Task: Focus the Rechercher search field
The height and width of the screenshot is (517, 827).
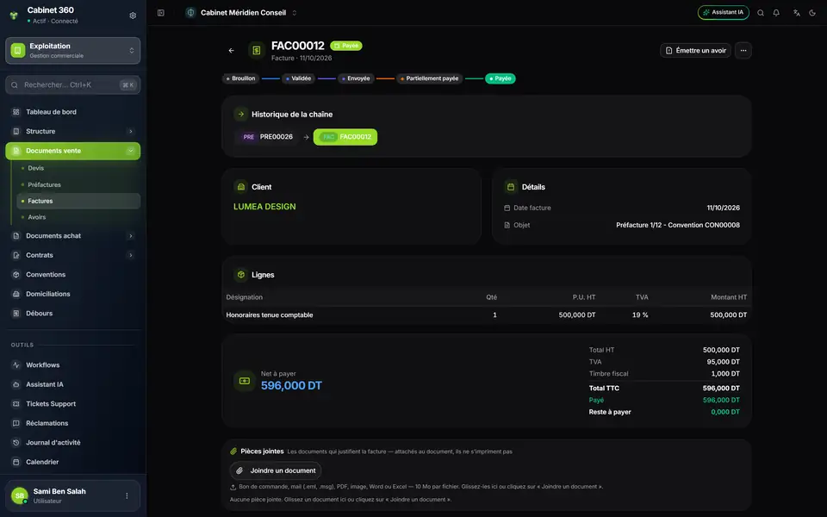Action: [72, 85]
